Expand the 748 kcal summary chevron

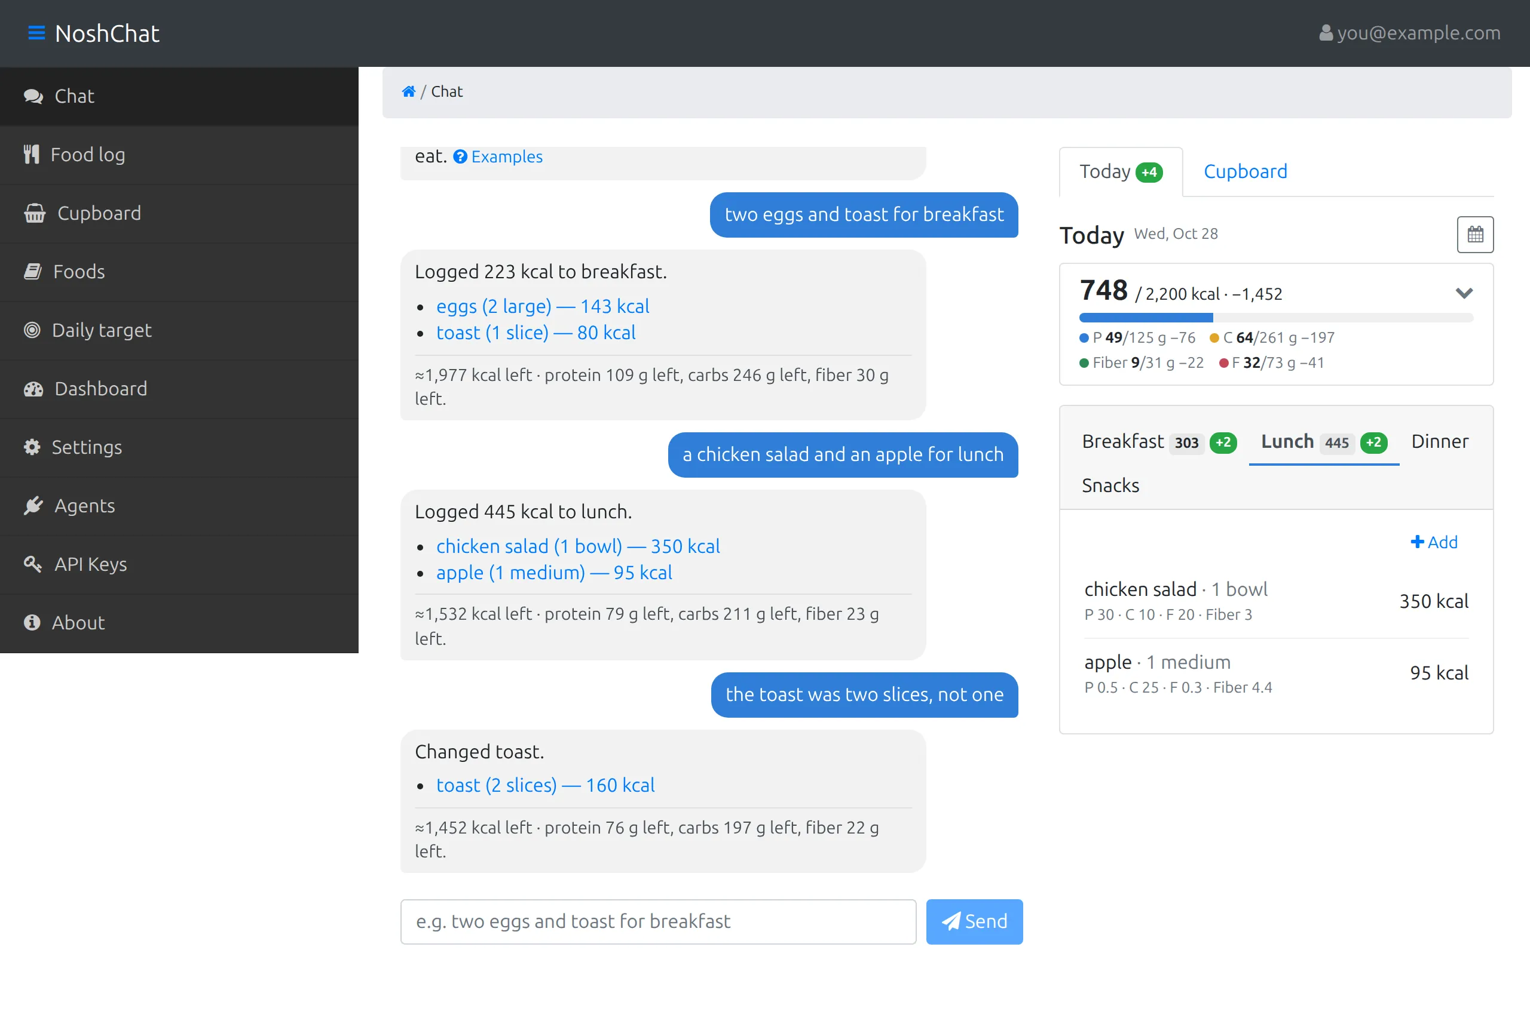point(1464,293)
